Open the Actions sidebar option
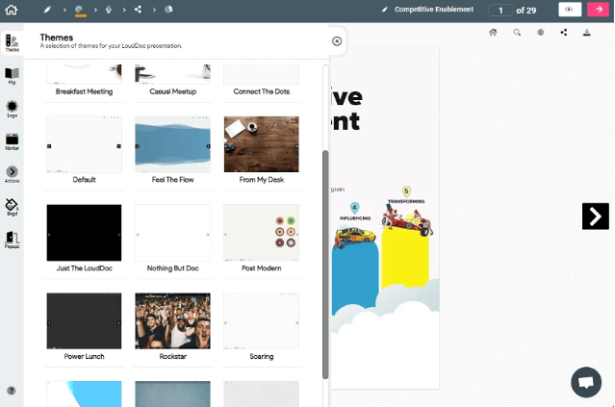 click(12, 173)
